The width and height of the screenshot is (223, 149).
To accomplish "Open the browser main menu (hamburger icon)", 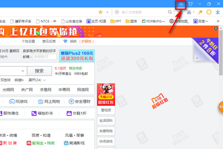I will coord(181,4).
